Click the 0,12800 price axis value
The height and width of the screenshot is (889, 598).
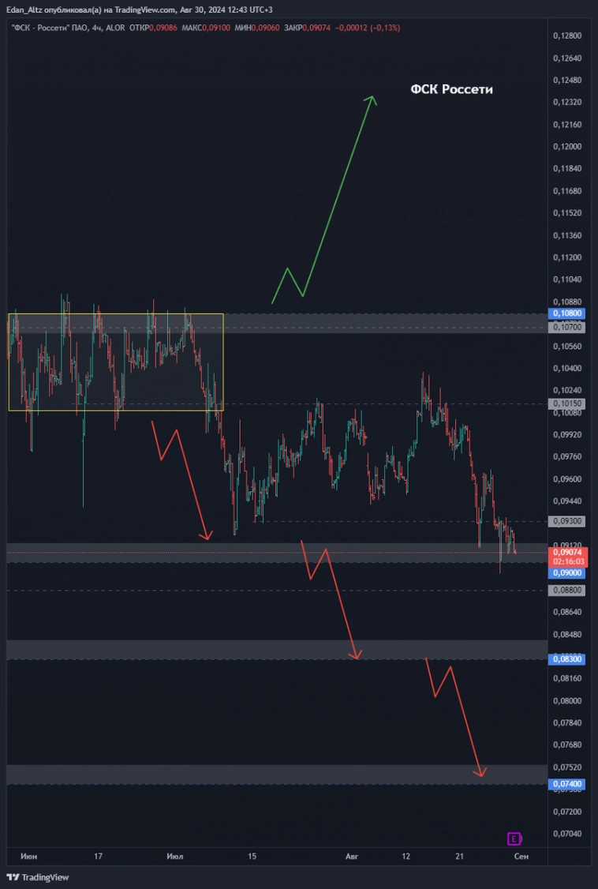pos(566,36)
